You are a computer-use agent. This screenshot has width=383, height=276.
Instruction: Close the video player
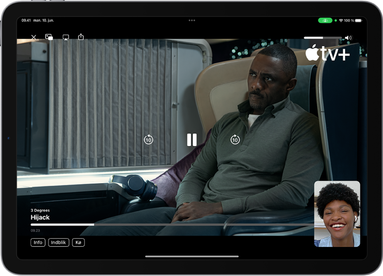pyautogui.click(x=33, y=37)
